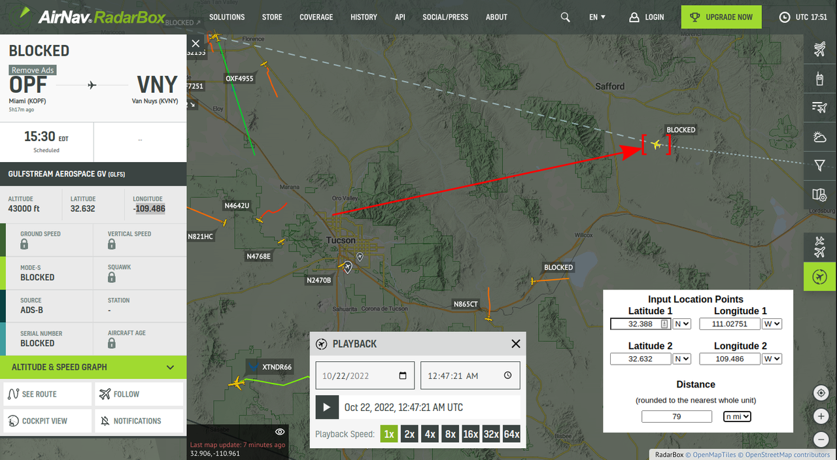Click the Longitude 2 input field
837x460 pixels.
coord(730,359)
